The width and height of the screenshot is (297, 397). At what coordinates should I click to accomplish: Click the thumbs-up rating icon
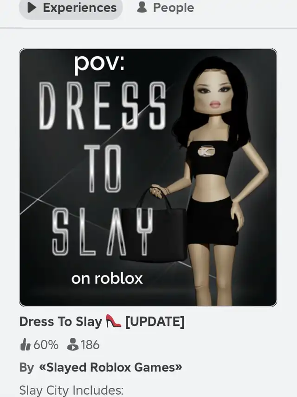click(25, 345)
